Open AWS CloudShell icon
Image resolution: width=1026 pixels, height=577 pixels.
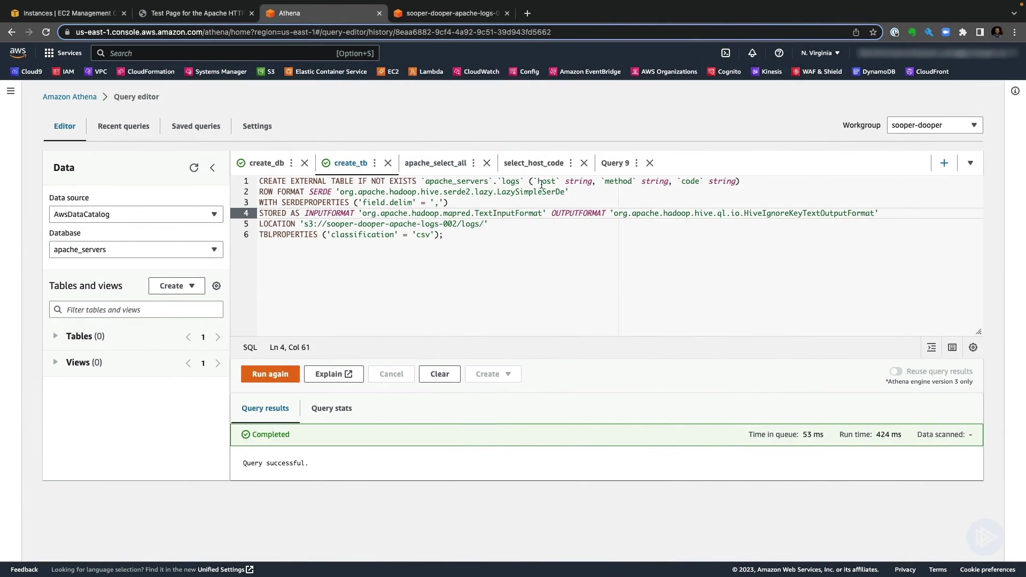pos(726,53)
